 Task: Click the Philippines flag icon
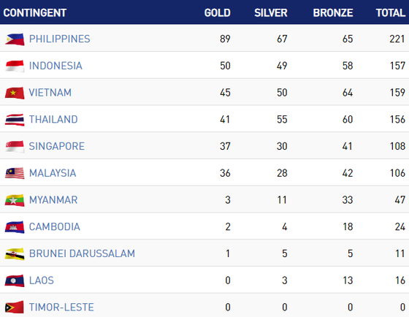coord(15,39)
